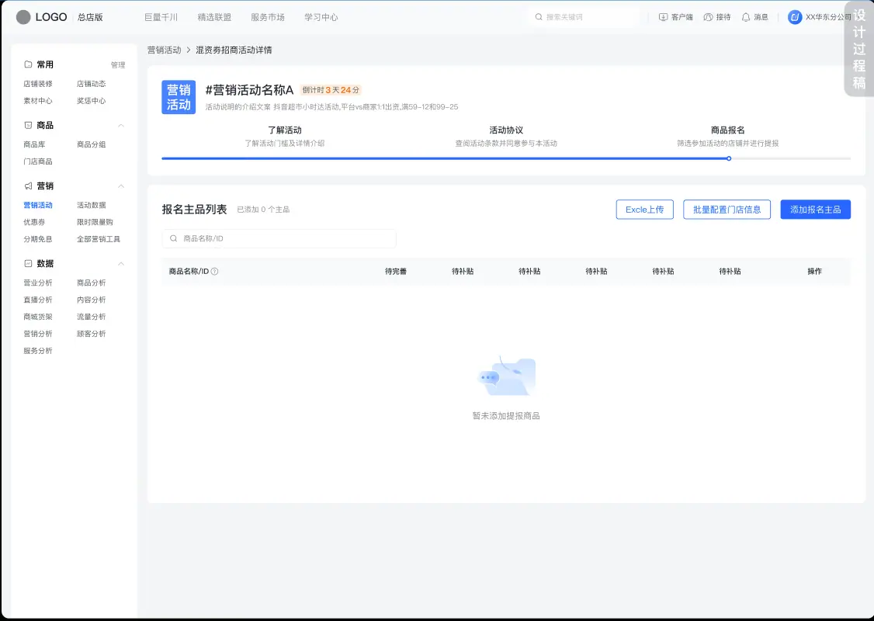This screenshot has height=621, width=874.
Task: Open 奖惩中心 in sidebar
Action: click(x=92, y=101)
